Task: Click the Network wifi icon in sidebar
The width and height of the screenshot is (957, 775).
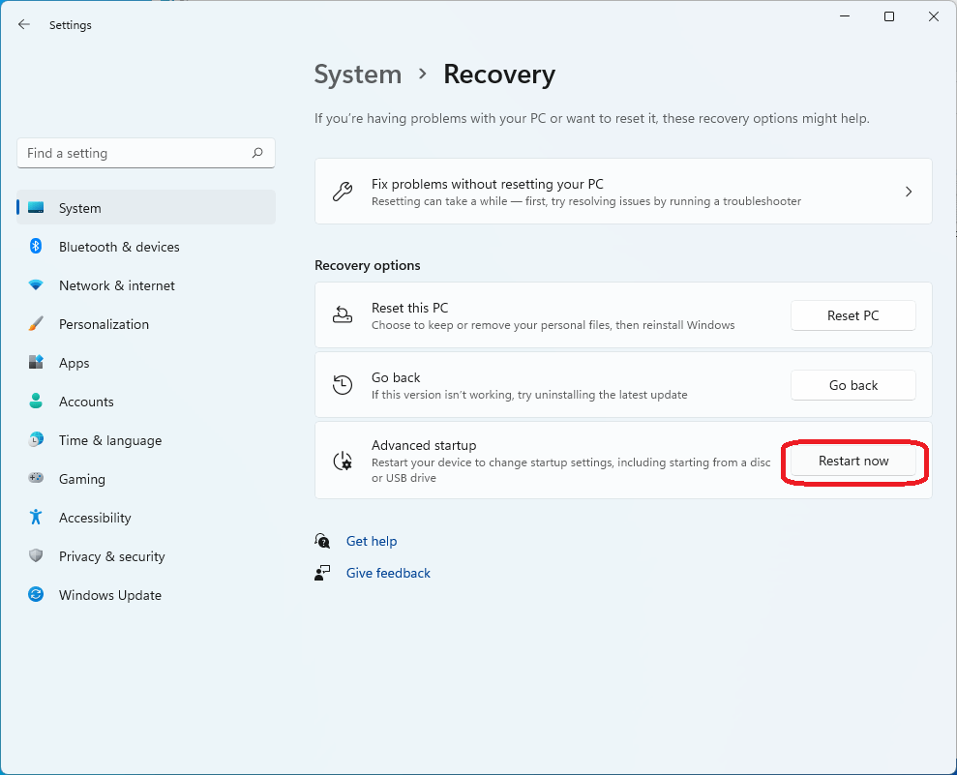Action: (36, 285)
